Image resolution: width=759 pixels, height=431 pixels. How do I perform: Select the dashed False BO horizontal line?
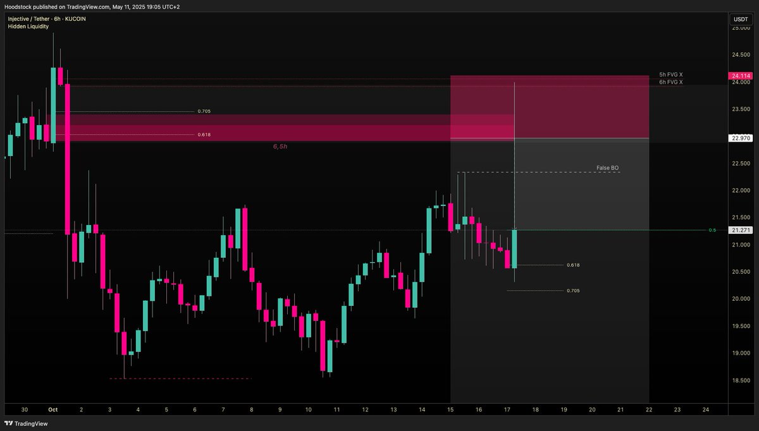538,173
